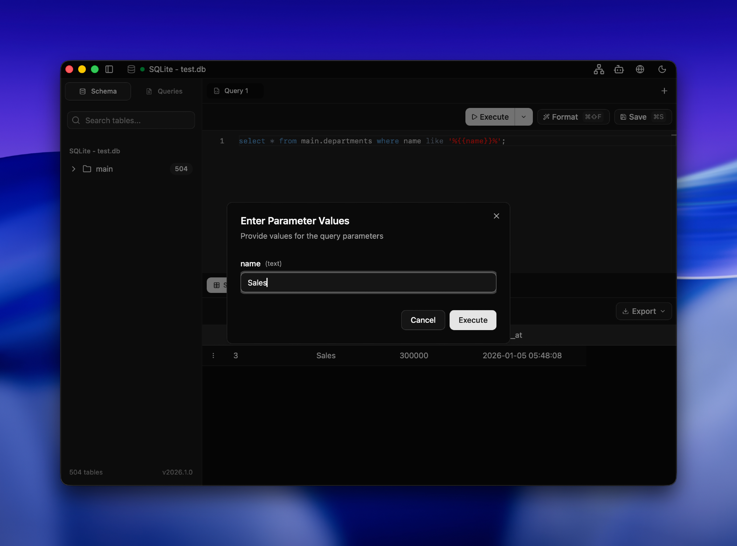Select the Query 1 tab
The height and width of the screenshot is (546, 737).
(235, 91)
